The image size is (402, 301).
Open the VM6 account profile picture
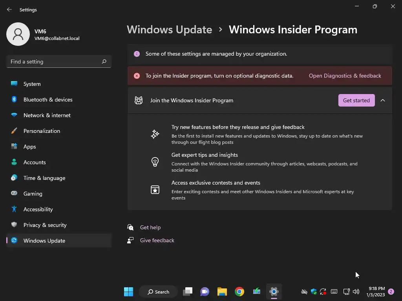click(18, 34)
